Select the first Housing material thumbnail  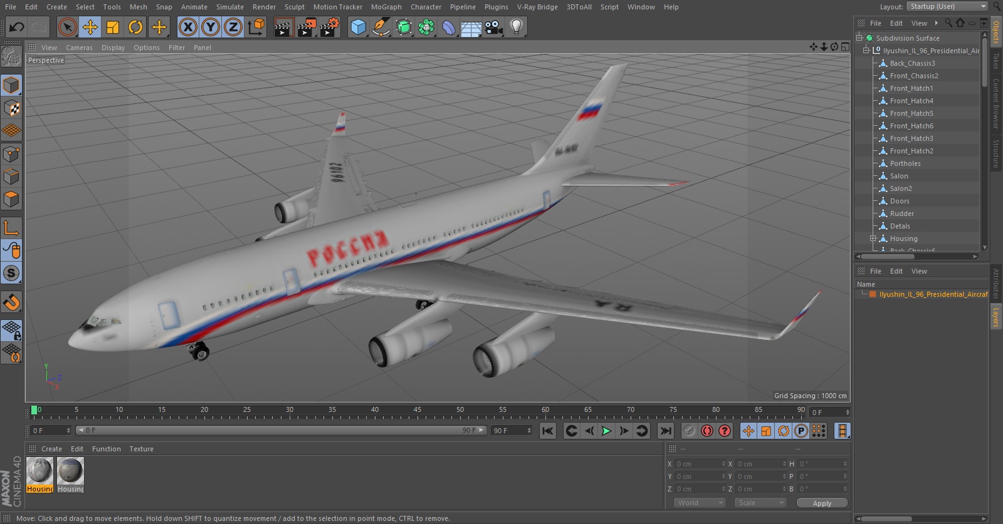(40, 471)
